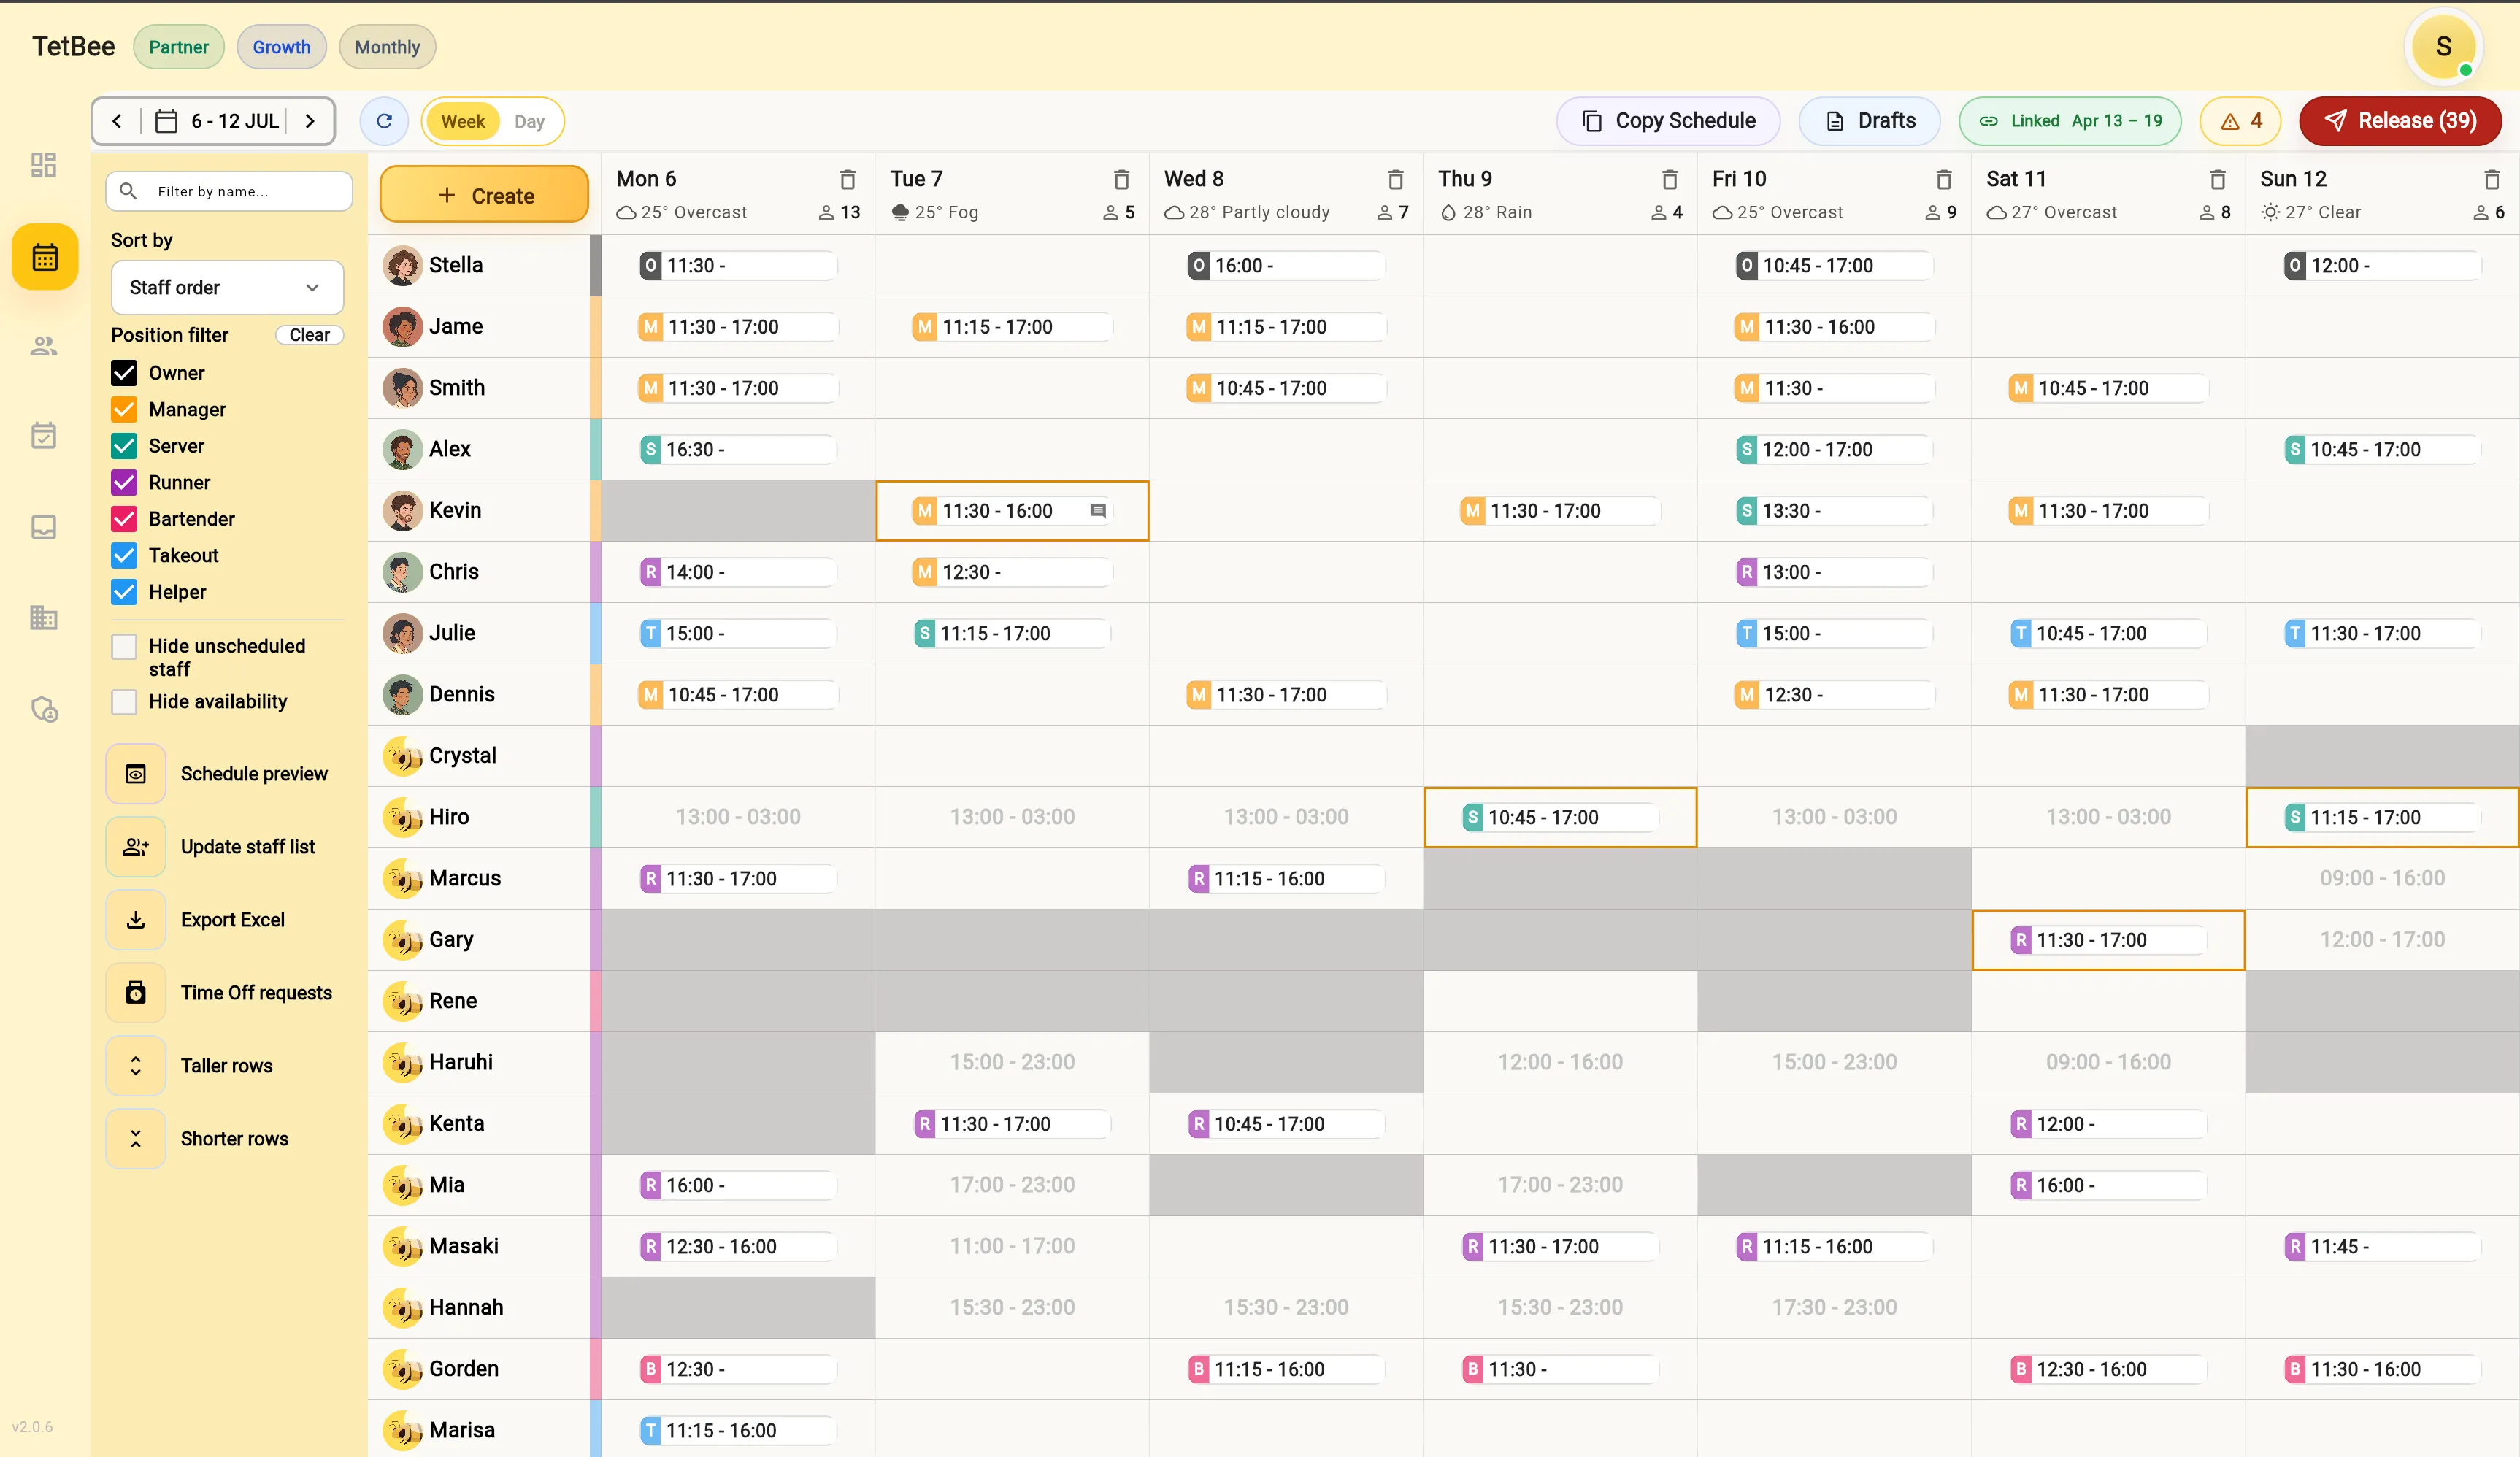
Task: Open the building sidebar icon
Action: [44, 617]
